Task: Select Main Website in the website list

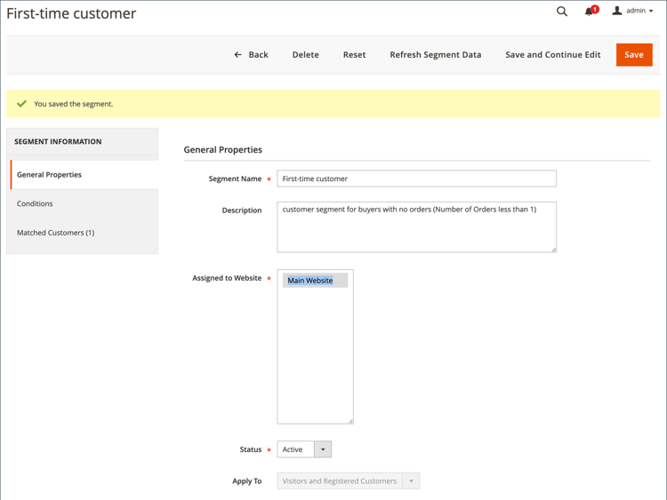Action: tap(315, 281)
